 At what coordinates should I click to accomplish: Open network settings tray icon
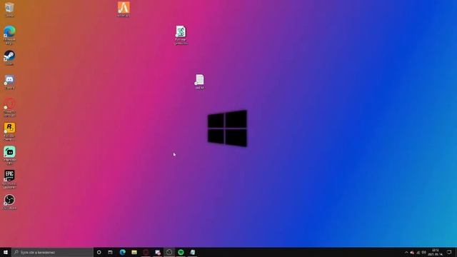418,252
